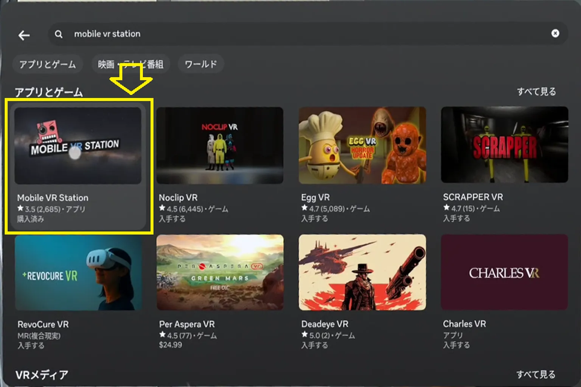Click the 'Charles VR' title text
The image size is (581, 387).
point(464,324)
